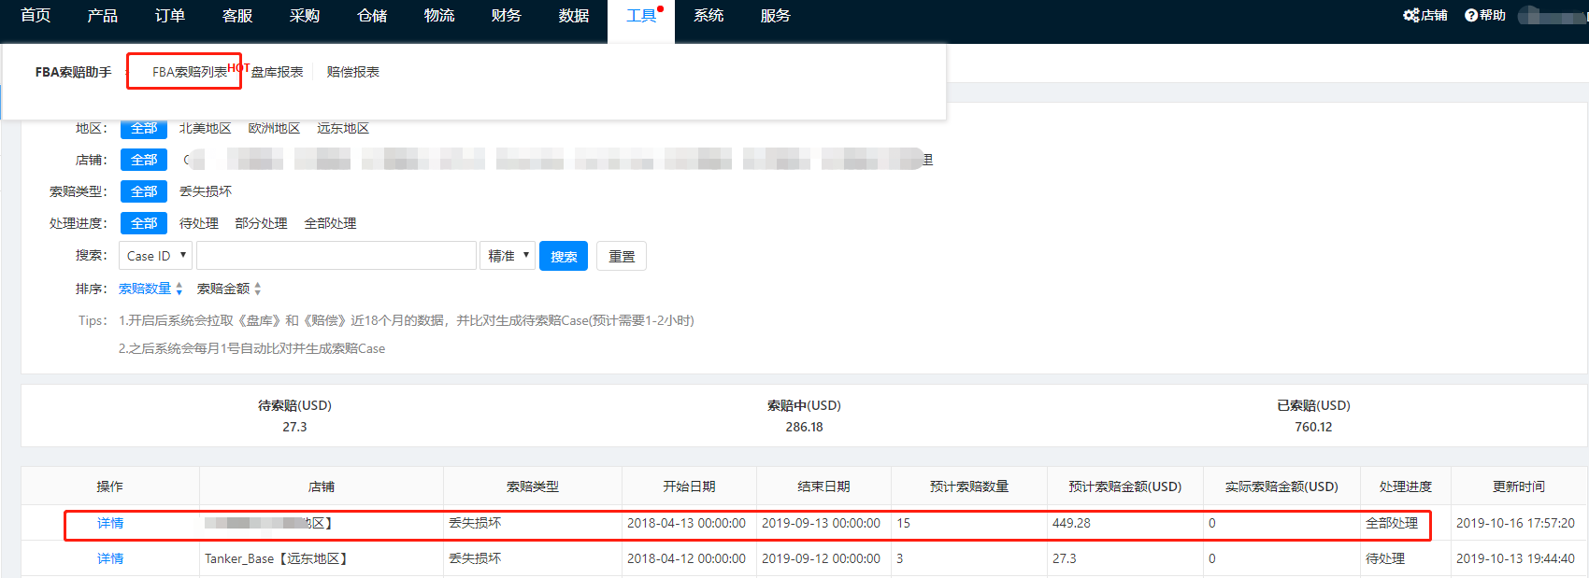Open 详情 link for Tanker_Base row
The width and height of the screenshot is (1589, 578).
(110, 558)
